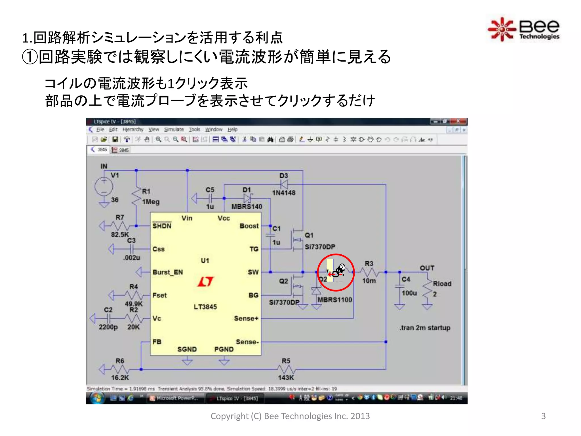Click the Copy tool icon
581x436 pixels.
[x=253, y=139]
